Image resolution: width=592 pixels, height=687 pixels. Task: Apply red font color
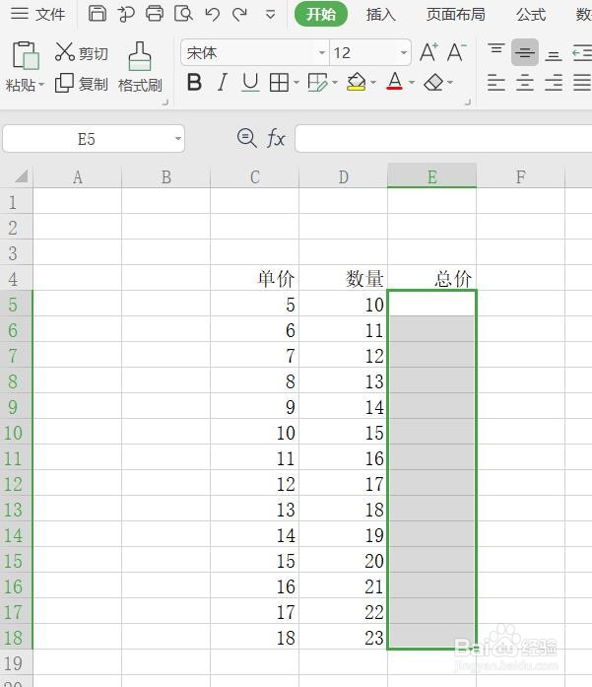coord(395,82)
